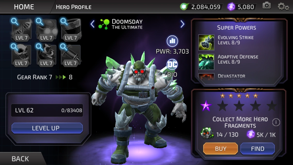This screenshot has height=165, width=293.
Task: Open the settings gears icon
Action: (283, 6)
